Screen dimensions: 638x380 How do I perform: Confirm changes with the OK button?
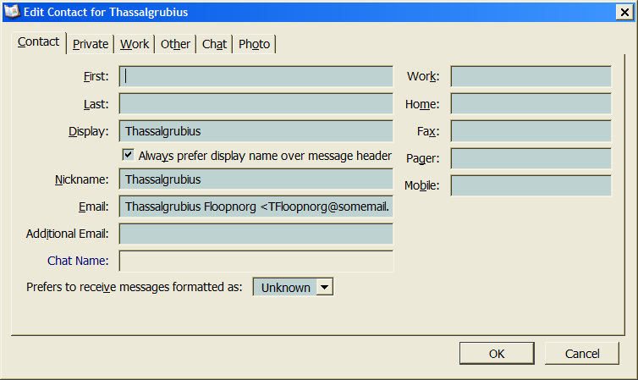[x=497, y=353]
